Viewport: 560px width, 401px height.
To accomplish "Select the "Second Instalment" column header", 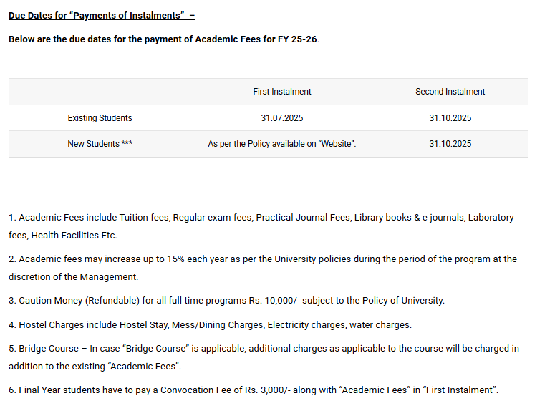I will coord(450,92).
